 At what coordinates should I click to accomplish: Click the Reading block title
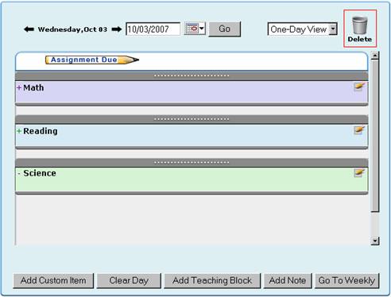pos(41,131)
